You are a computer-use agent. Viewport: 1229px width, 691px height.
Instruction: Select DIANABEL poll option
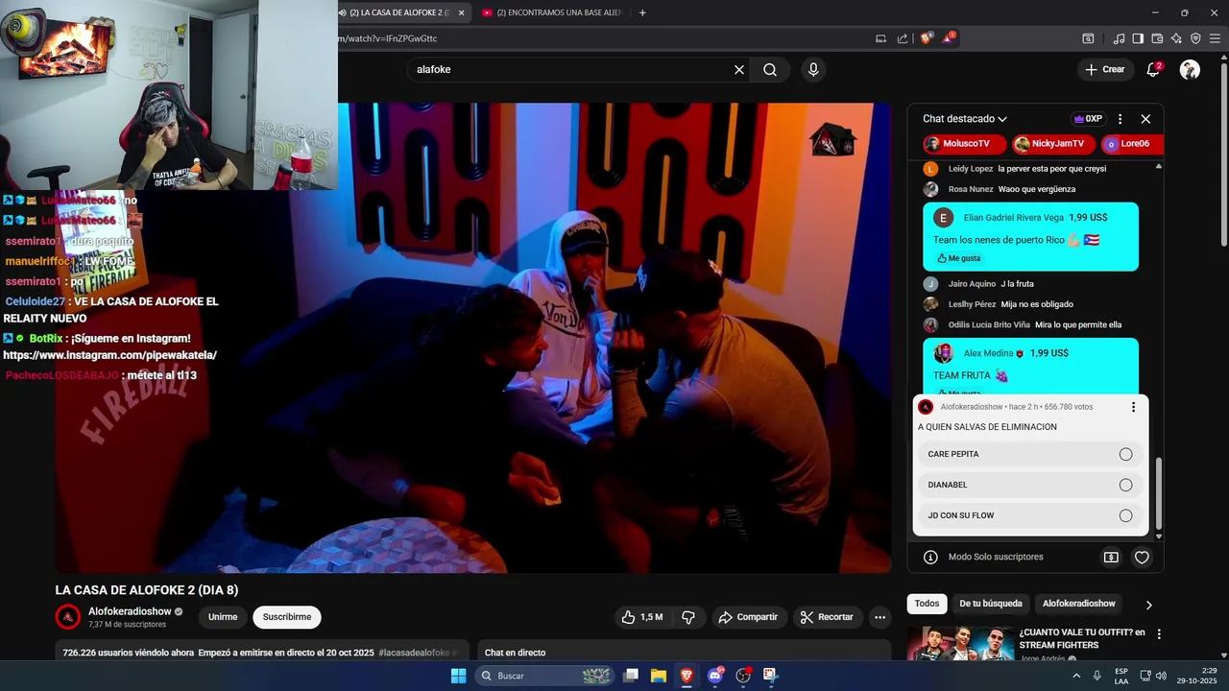[1030, 485]
